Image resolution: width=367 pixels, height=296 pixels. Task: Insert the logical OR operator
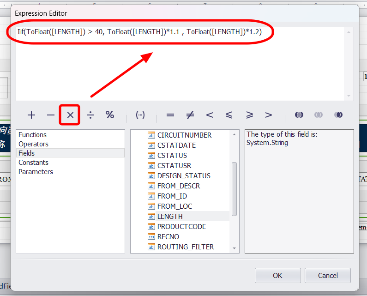319,115
